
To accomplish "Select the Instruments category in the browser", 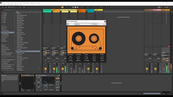I will click(6, 31).
